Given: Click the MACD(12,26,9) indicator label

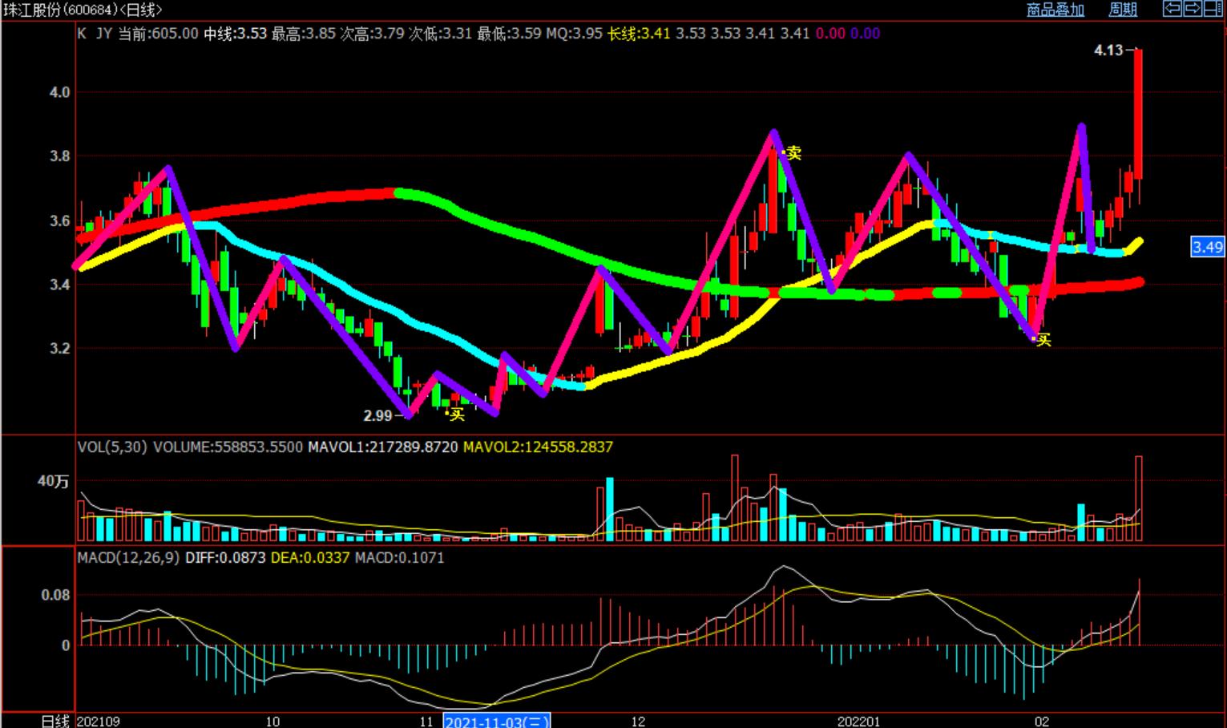Looking at the screenshot, I should click(x=128, y=557).
